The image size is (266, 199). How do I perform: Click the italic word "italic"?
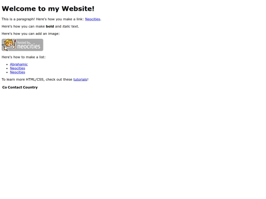[66, 27]
